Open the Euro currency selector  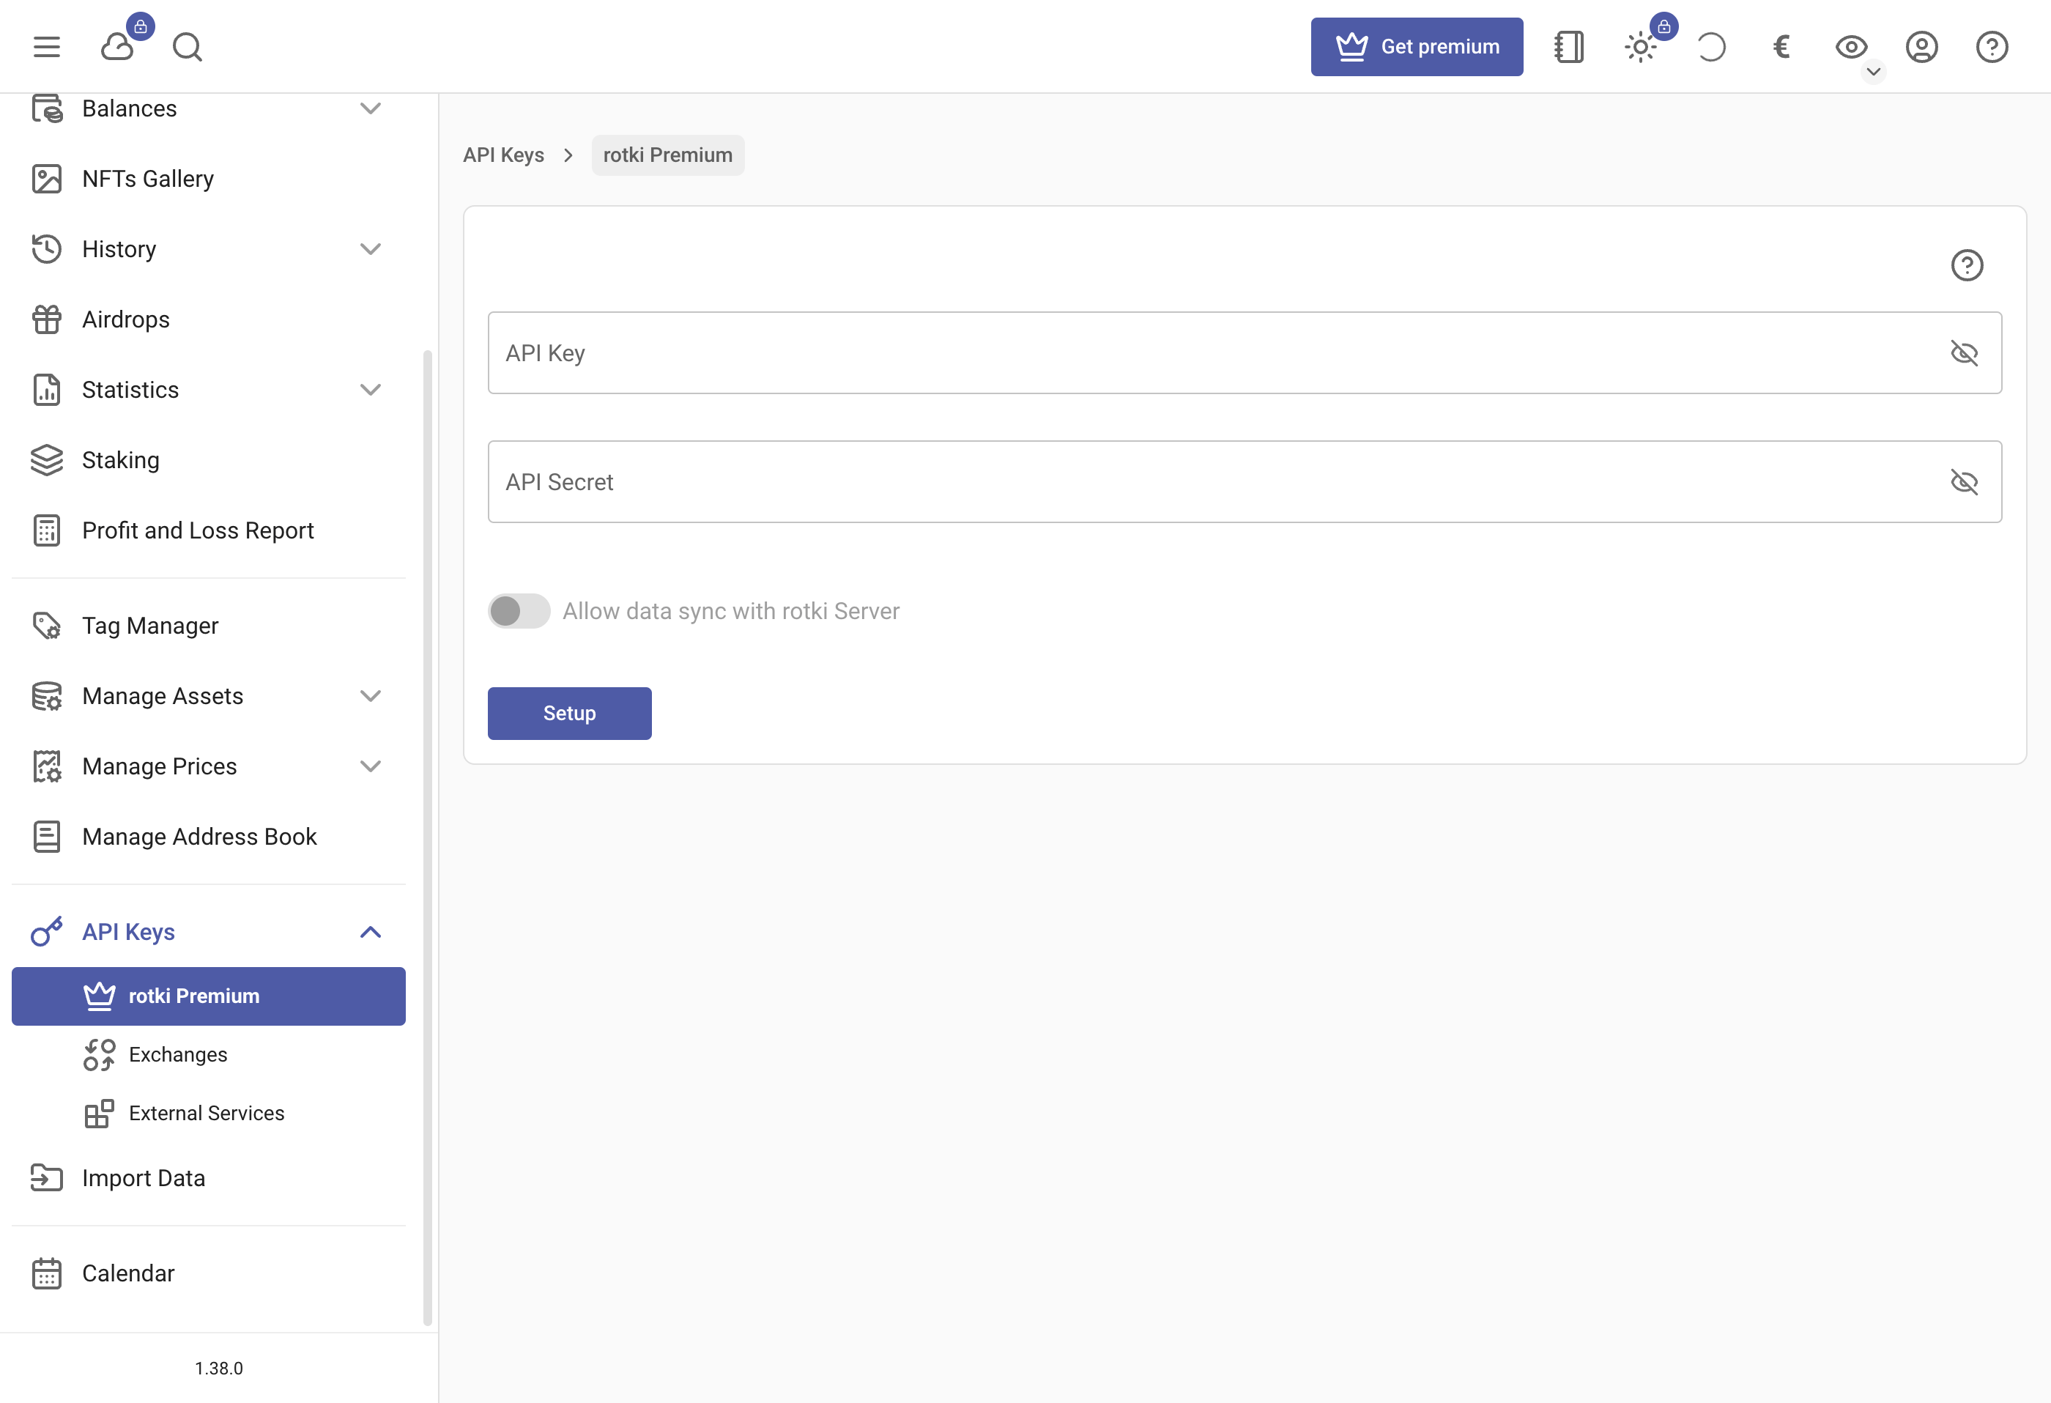[1781, 47]
